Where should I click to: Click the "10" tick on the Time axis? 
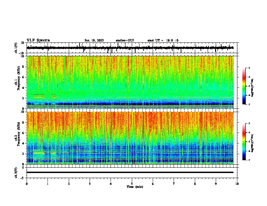237,184
